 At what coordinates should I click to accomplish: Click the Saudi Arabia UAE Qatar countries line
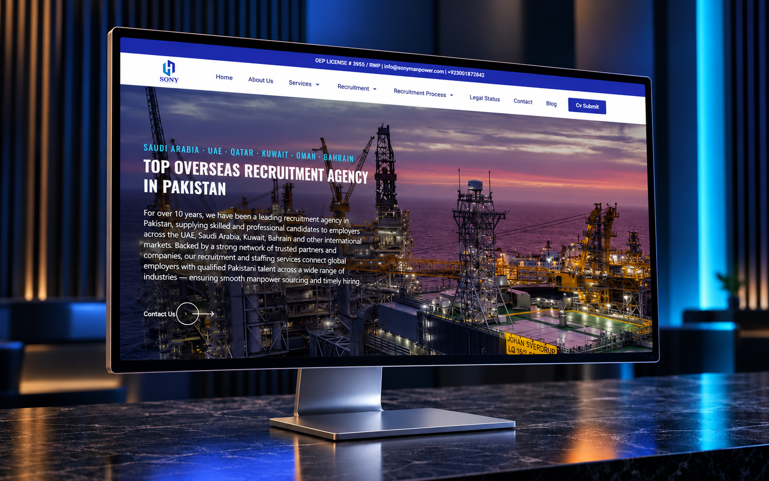coord(248,153)
